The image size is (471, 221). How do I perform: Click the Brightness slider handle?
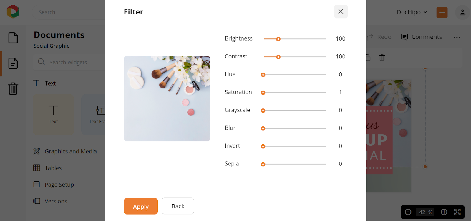click(278, 39)
